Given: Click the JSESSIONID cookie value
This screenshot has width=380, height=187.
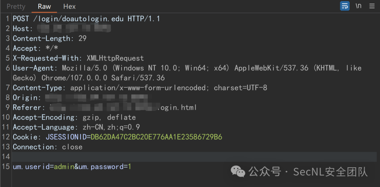Looking at the screenshot, I should tap(156, 137).
